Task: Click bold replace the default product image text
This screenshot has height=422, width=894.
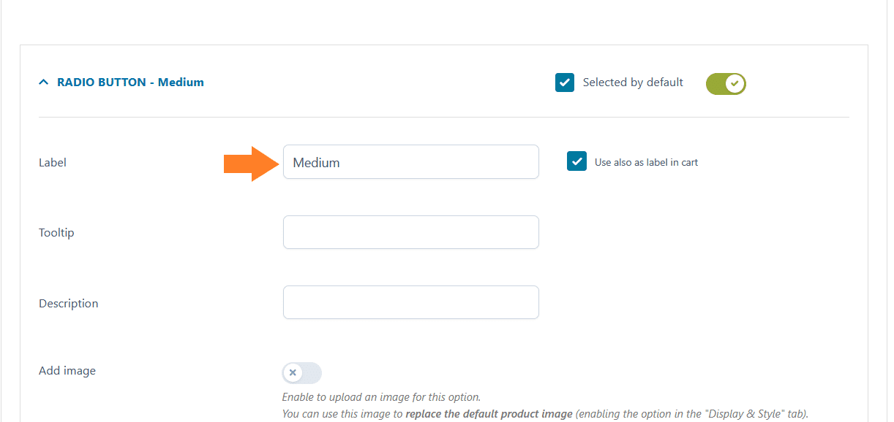Action: click(x=489, y=414)
